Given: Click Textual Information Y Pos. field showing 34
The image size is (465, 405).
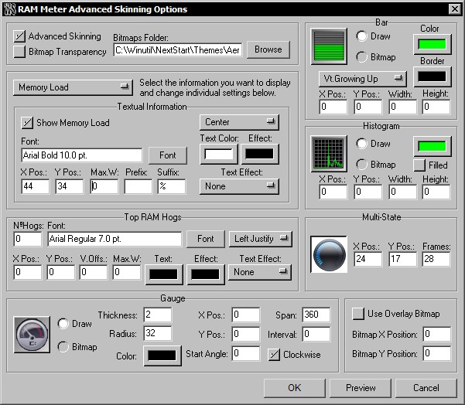Looking at the screenshot, I should [70, 186].
